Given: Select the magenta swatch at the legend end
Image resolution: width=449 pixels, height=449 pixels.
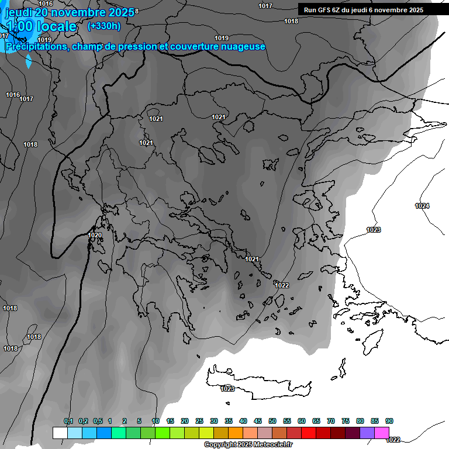Looking at the screenshot, I should point(382,433).
